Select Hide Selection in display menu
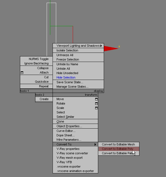This screenshot has width=166, height=177. click(x=66, y=77)
